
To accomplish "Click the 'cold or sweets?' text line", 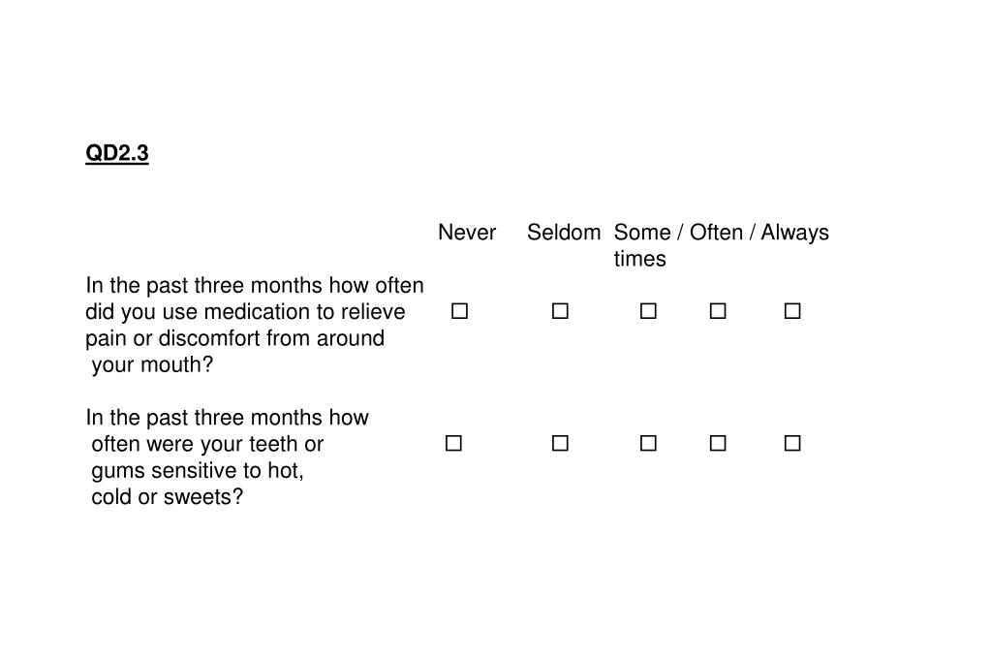I will click(x=167, y=497).
